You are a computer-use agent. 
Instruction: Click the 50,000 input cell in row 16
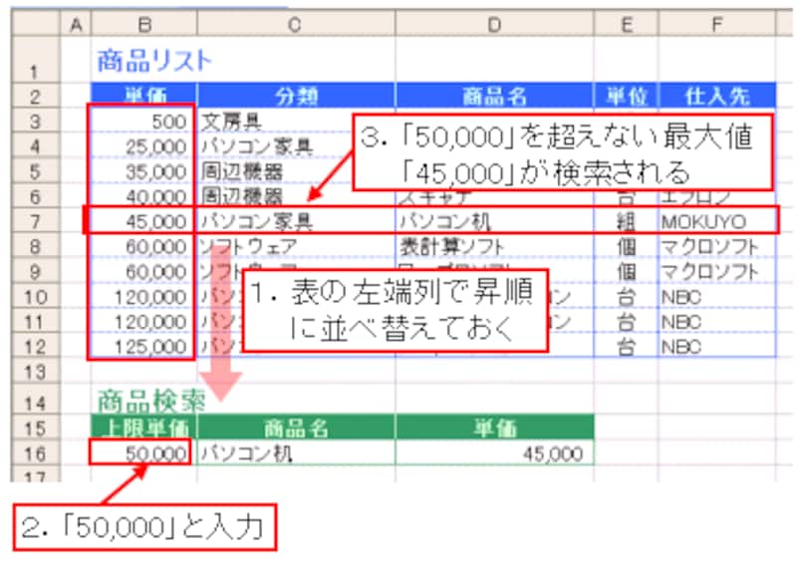[x=142, y=454]
